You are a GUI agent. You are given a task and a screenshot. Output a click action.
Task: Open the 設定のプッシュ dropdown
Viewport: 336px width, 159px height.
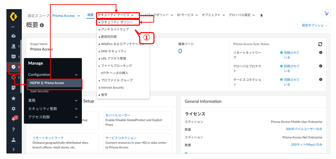click(314, 25)
